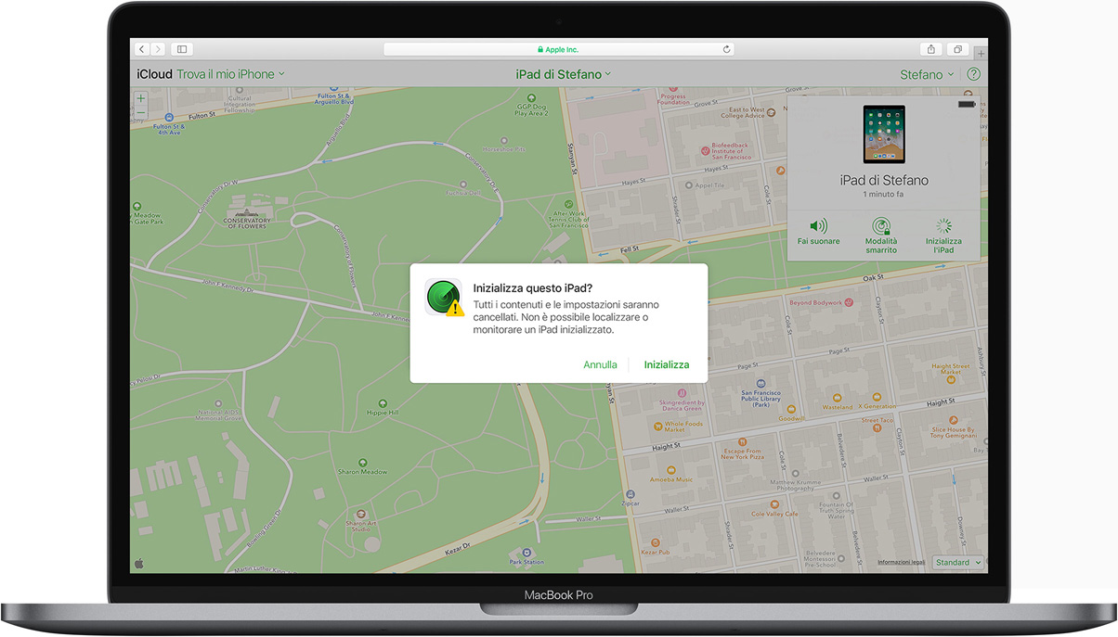Click the reload page icon

(726, 49)
